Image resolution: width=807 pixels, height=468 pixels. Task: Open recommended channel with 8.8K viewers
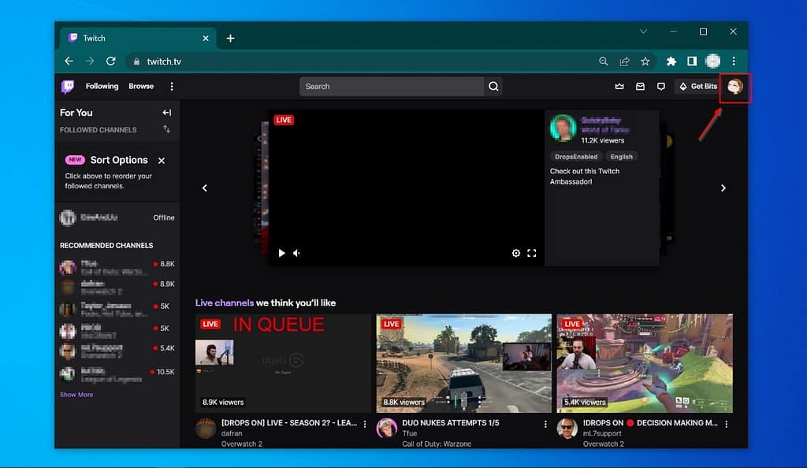click(x=117, y=267)
